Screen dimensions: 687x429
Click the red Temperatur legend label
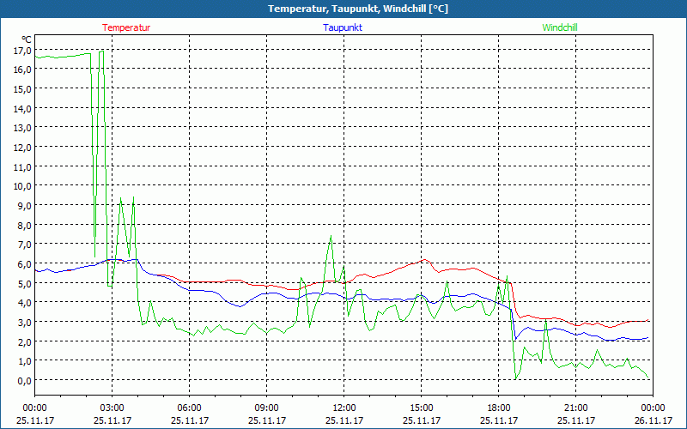126,27
